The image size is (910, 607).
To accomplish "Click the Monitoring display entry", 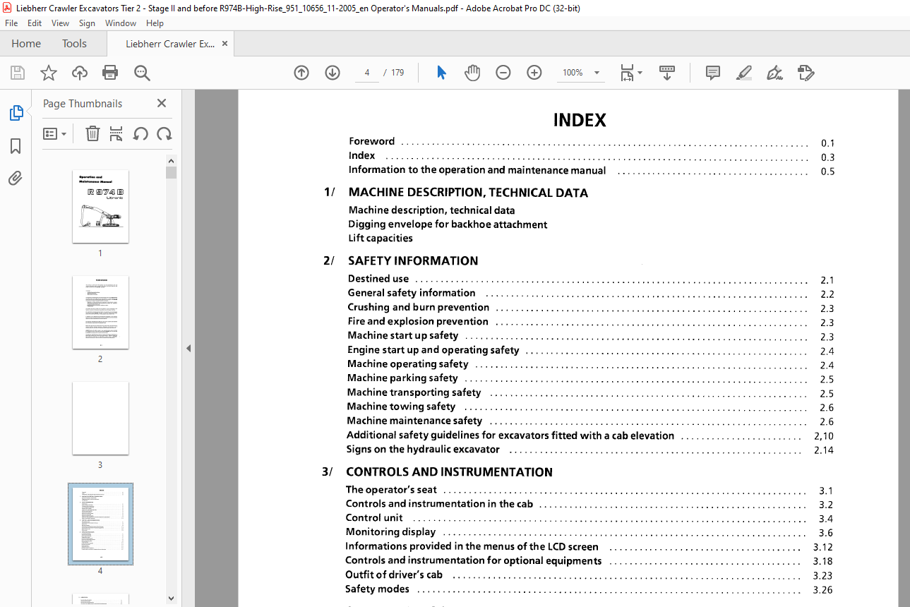I will [x=390, y=532].
